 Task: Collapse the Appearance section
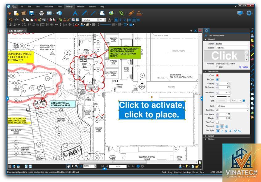(x=206, y=71)
